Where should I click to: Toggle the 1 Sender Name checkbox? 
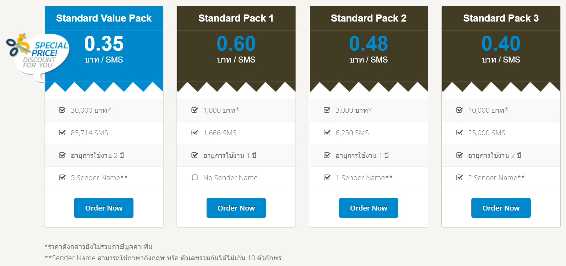(x=327, y=177)
